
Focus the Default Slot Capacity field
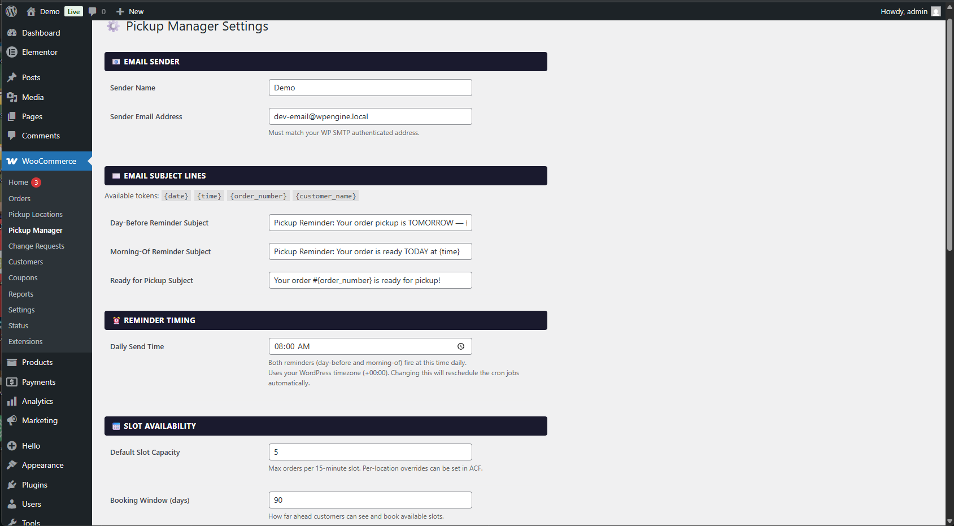(x=371, y=452)
